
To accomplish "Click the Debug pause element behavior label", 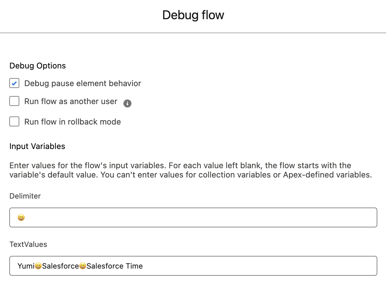I will click(82, 83).
